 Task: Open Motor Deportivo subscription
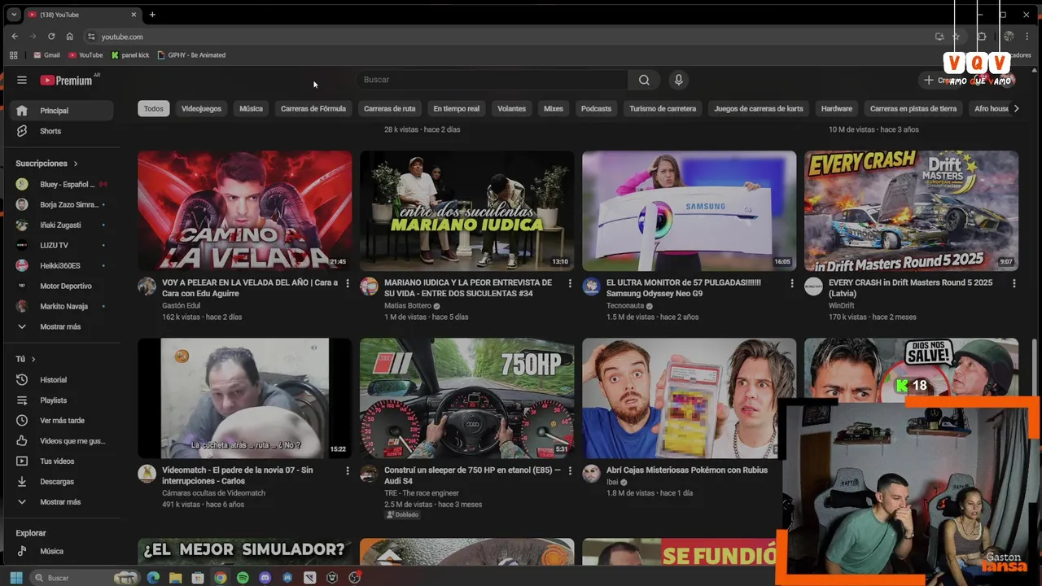(x=59, y=286)
